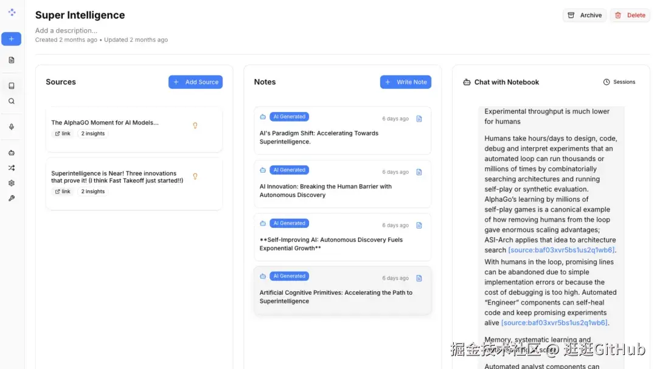
Task: Open settings gear icon in sidebar
Action: pos(11,183)
